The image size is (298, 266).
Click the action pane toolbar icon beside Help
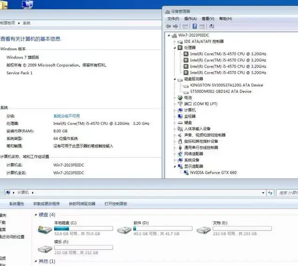(x=202, y=27)
